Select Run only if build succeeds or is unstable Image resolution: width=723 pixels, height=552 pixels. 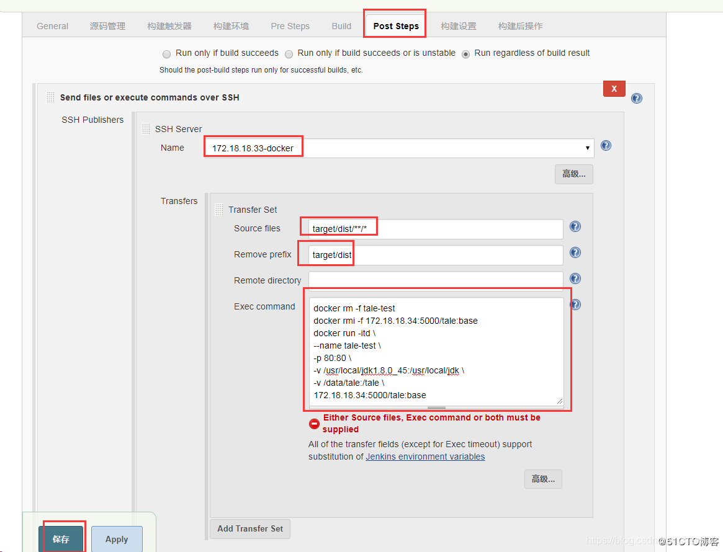289,54
